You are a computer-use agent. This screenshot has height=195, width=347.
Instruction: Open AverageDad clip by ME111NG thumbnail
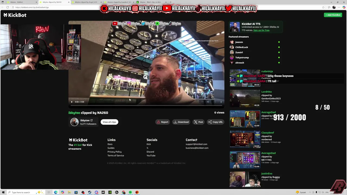245,160
